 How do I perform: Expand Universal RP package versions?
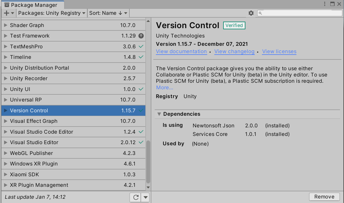pyautogui.click(x=5, y=100)
